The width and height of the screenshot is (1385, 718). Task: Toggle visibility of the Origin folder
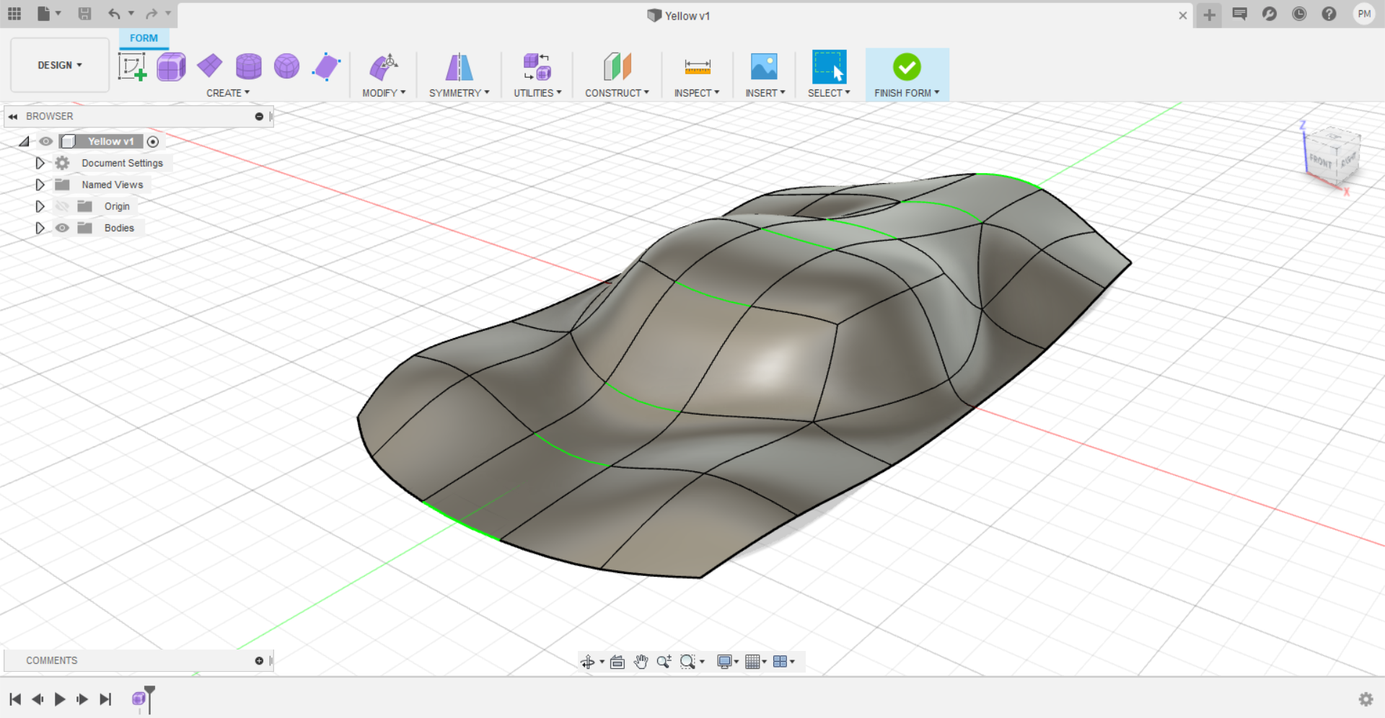[x=62, y=206]
